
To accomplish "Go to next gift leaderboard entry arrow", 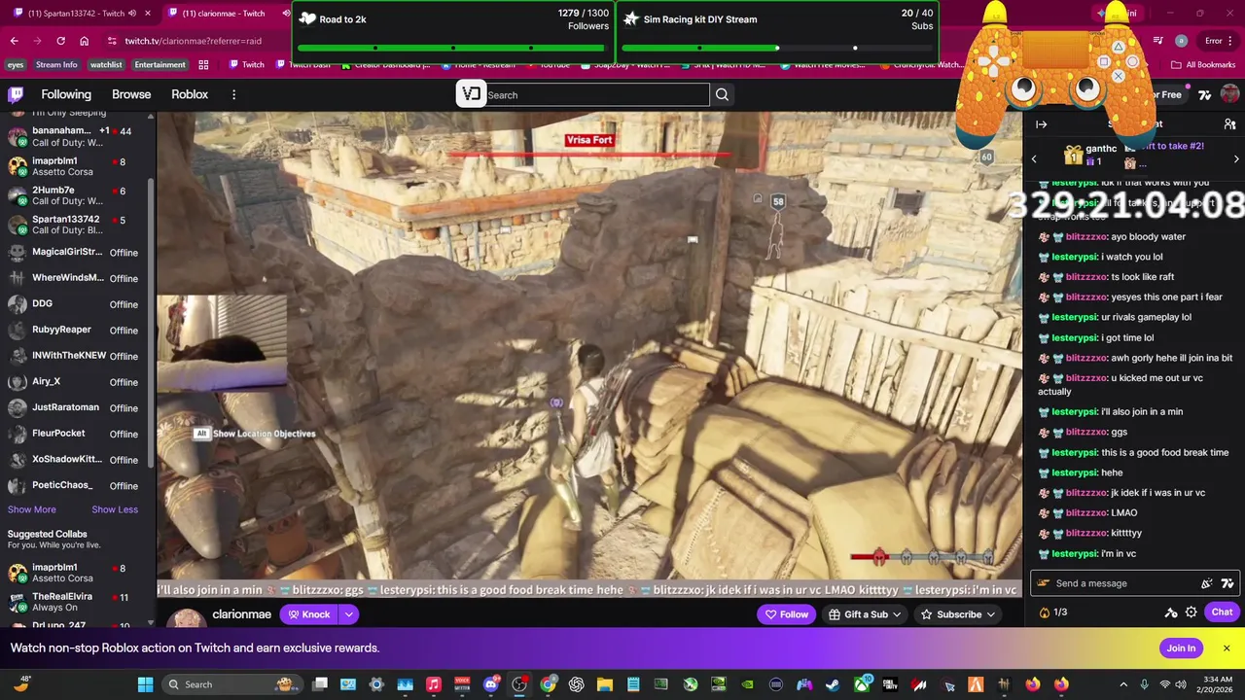I will (x=1236, y=158).
